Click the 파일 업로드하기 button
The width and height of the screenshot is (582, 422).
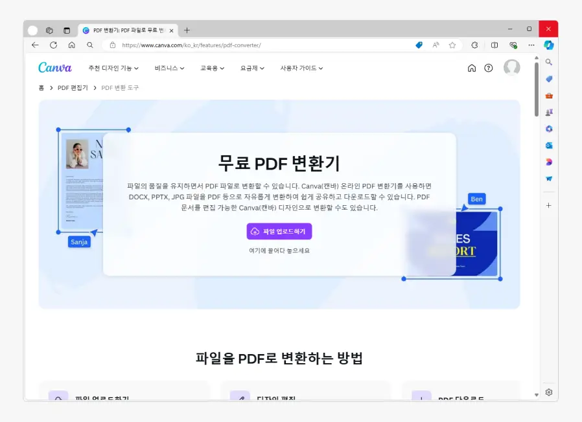pyautogui.click(x=279, y=231)
